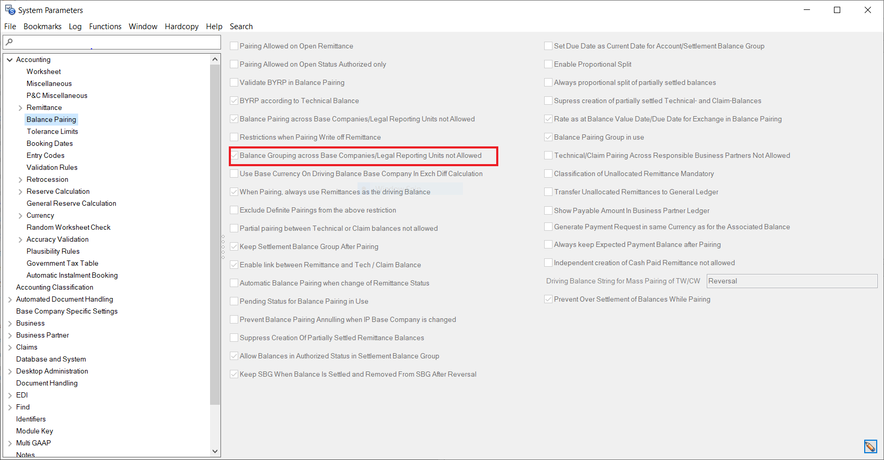Click the System Parameters app icon in title bar

pos(10,10)
